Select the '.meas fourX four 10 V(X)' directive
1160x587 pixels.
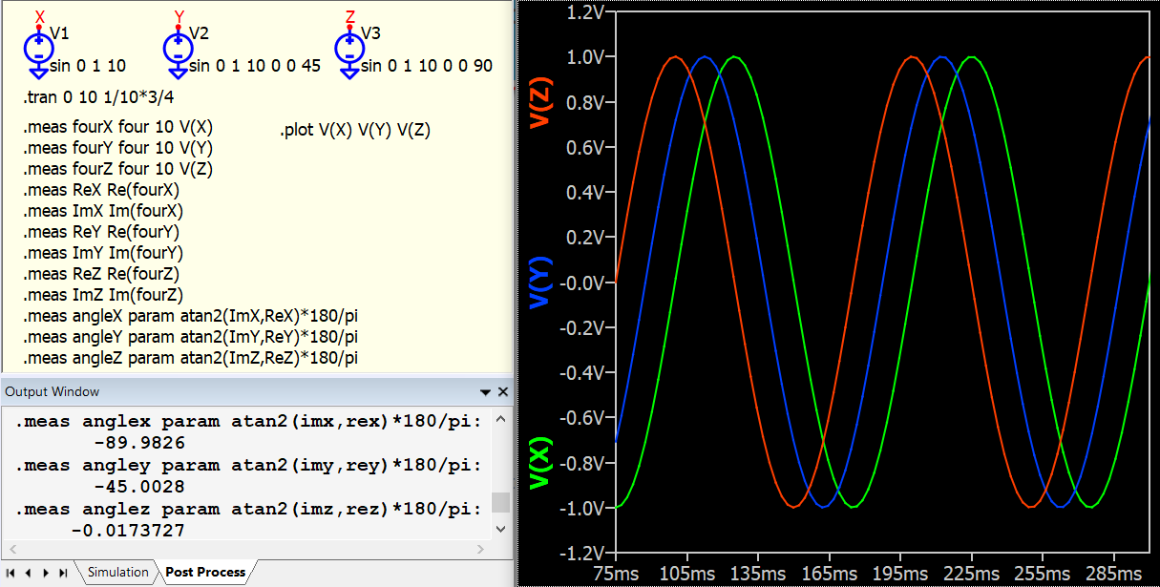pos(117,127)
